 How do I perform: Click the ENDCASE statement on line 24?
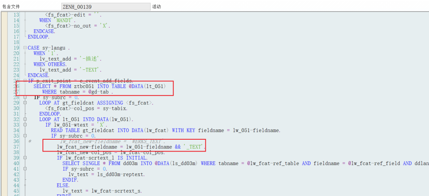[39, 75]
